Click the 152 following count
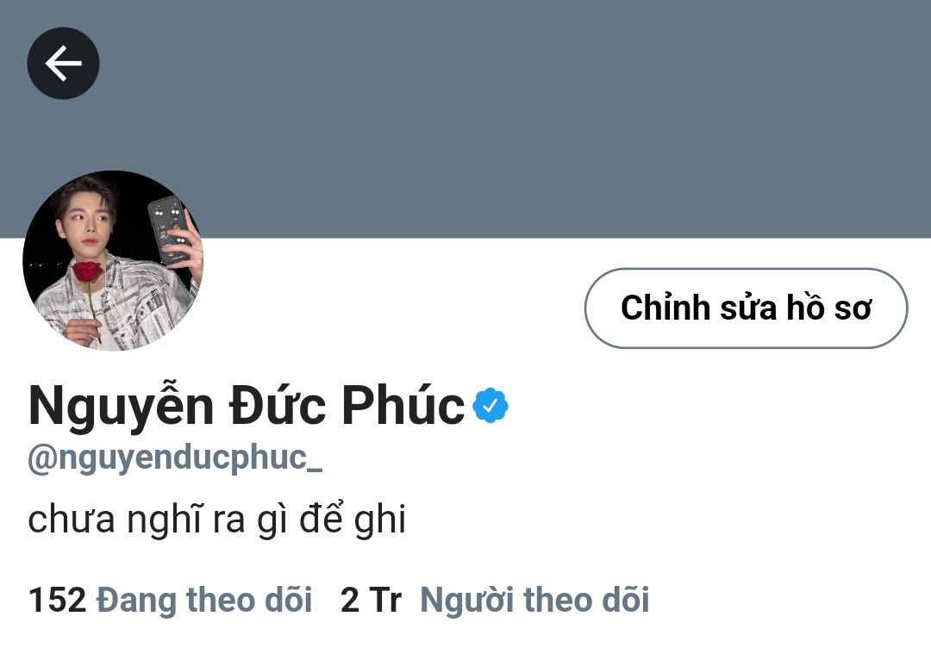 (57, 600)
